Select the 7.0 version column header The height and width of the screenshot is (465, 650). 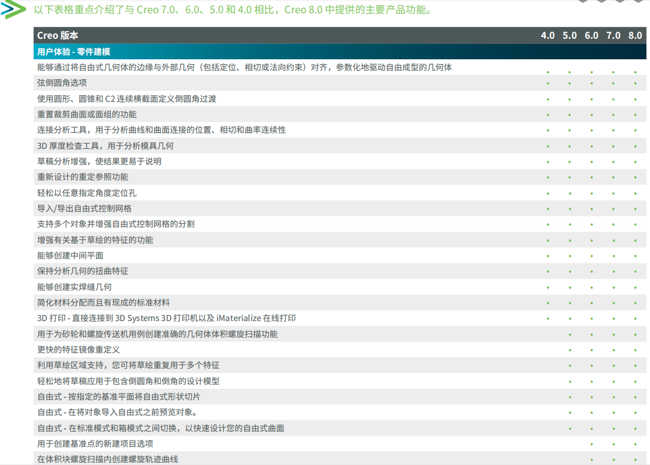[x=613, y=35]
